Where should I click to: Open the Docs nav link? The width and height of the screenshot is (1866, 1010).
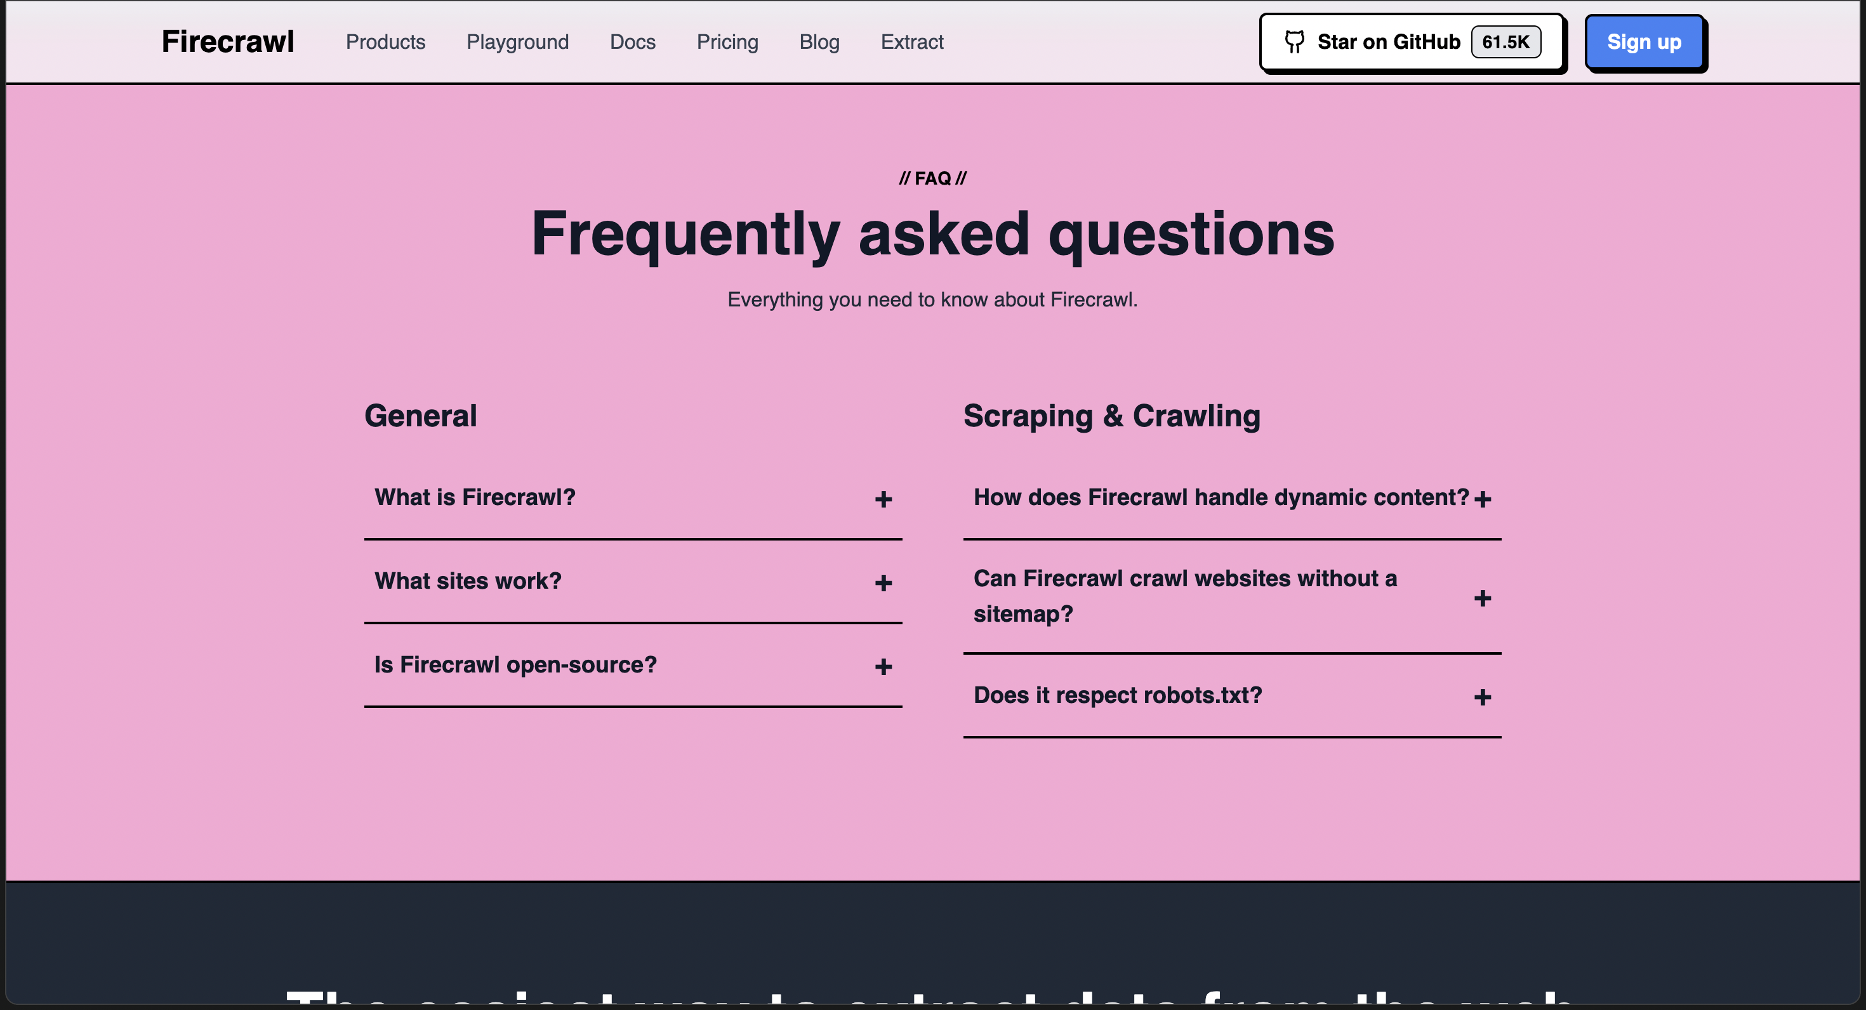[632, 42]
